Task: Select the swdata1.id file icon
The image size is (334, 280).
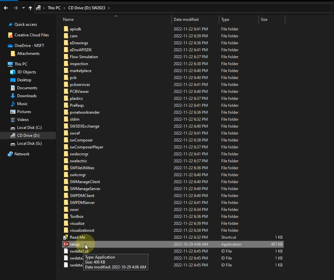Action: click(66, 251)
